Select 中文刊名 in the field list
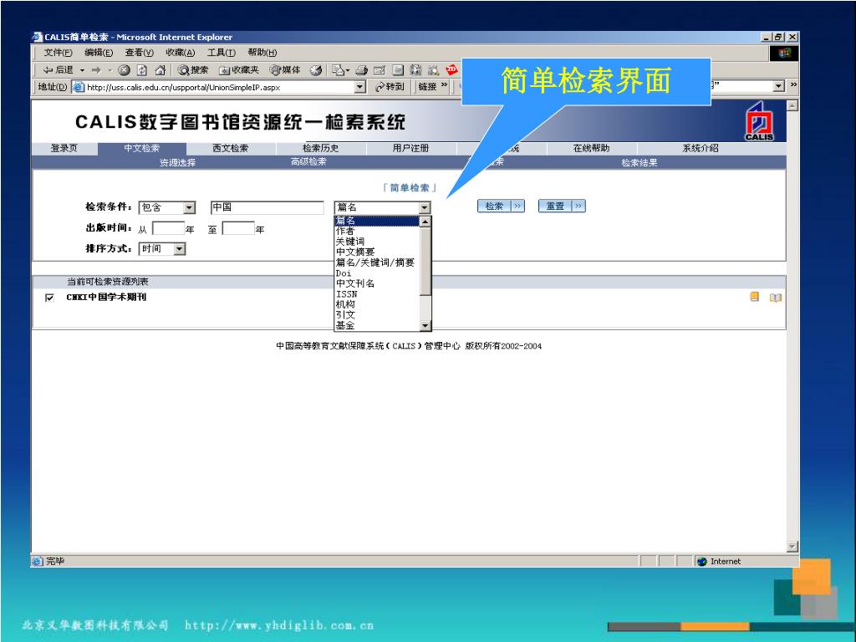Viewport: 856px width, 642px height. pyautogui.click(x=377, y=283)
